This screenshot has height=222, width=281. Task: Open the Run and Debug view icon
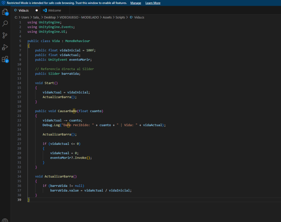point(5,47)
